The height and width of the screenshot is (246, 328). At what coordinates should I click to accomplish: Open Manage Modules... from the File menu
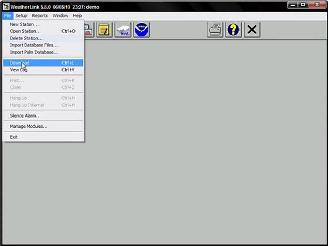coord(43,126)
